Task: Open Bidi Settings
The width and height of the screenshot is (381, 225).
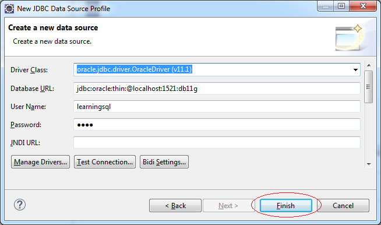Action: 164,162
